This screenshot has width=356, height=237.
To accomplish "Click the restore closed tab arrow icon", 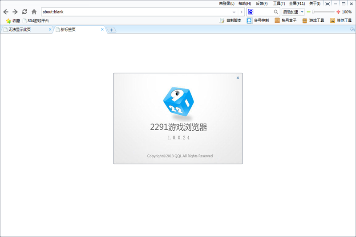I will pyautogui.click(x=352, y=29).
